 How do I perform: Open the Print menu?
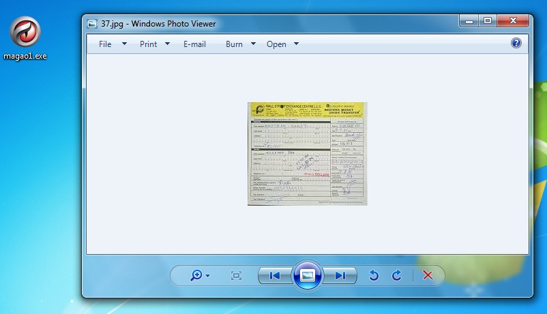[x=148, y=44]
